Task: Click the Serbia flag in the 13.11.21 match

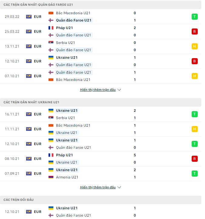Action: point(51,43)
